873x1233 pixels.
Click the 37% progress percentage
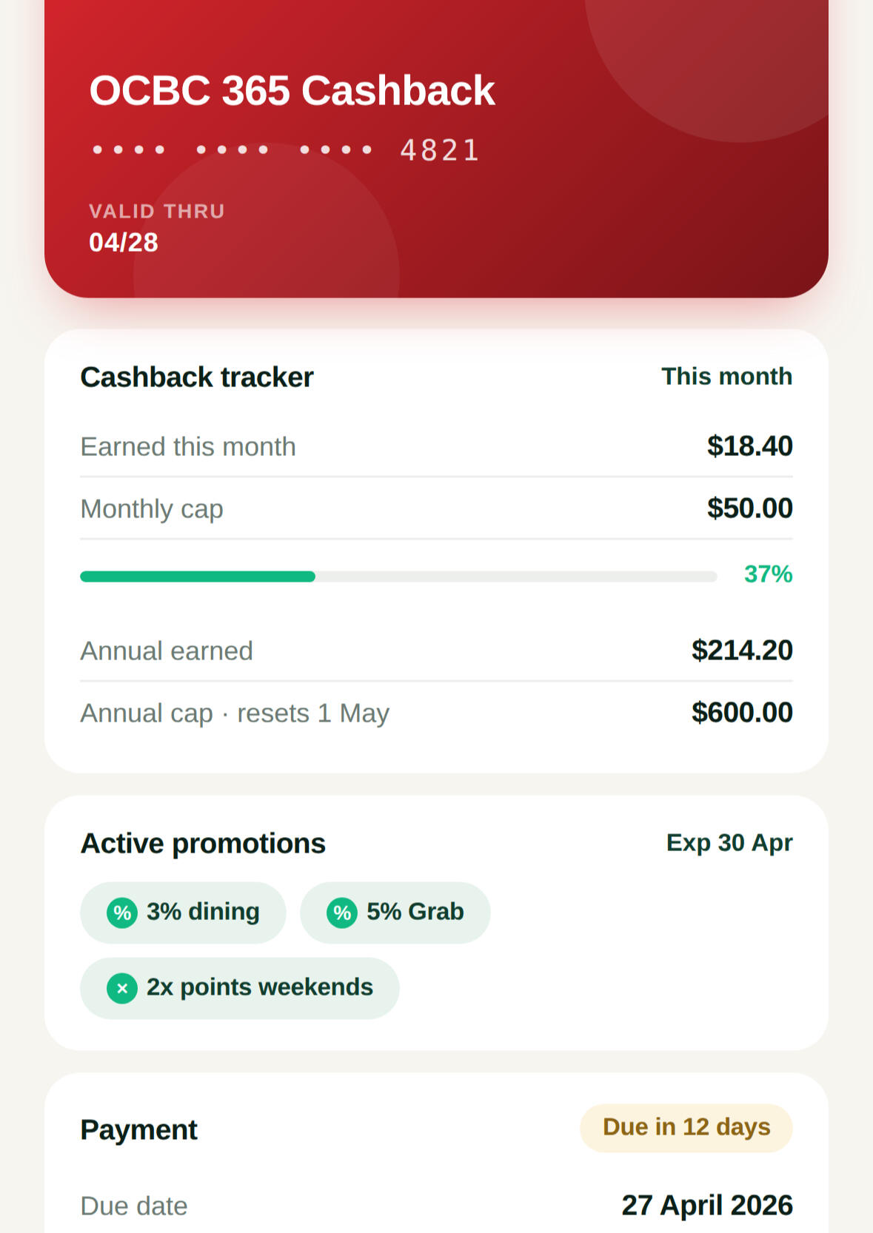pyautogui.click(x=768, y=574)
